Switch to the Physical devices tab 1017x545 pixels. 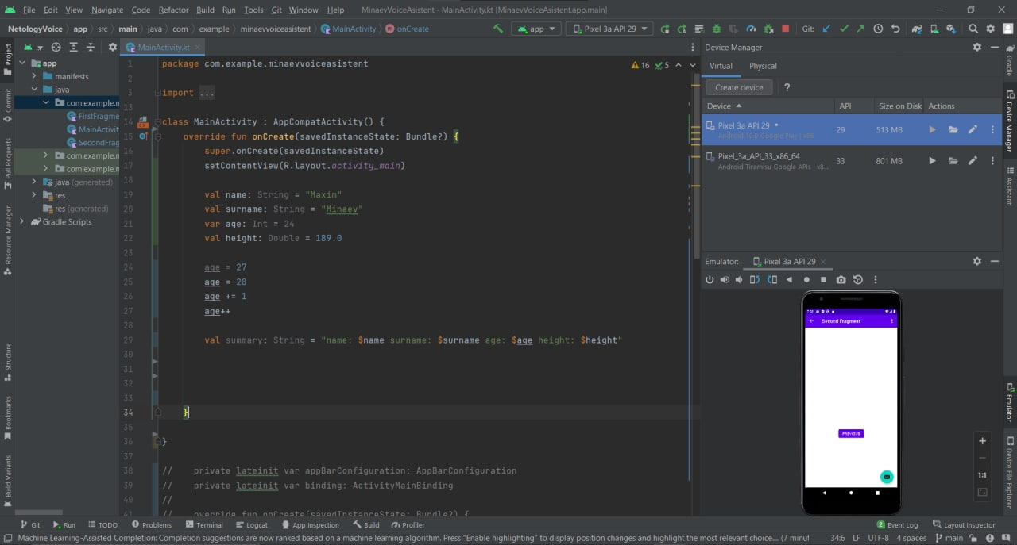pyautogui.click(x=763, y=66)
